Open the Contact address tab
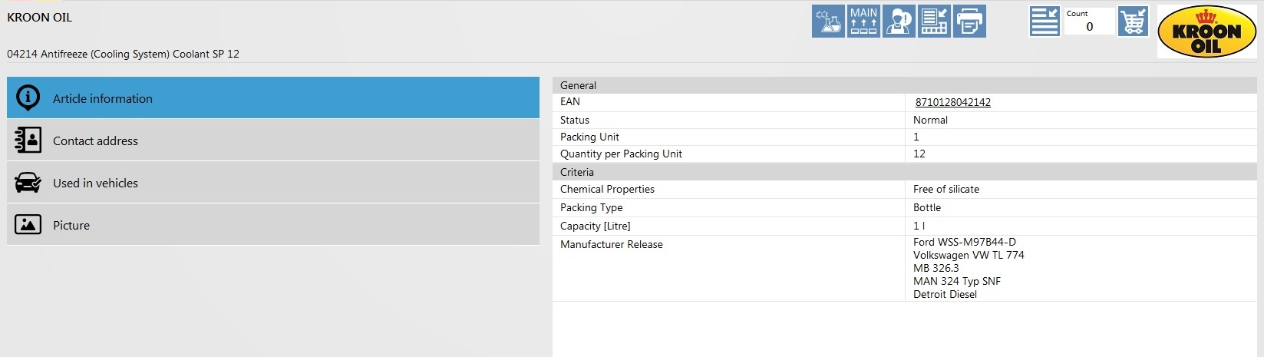Image resolution: width=1264 pixels, height=357 pixels. click(273, 140)
